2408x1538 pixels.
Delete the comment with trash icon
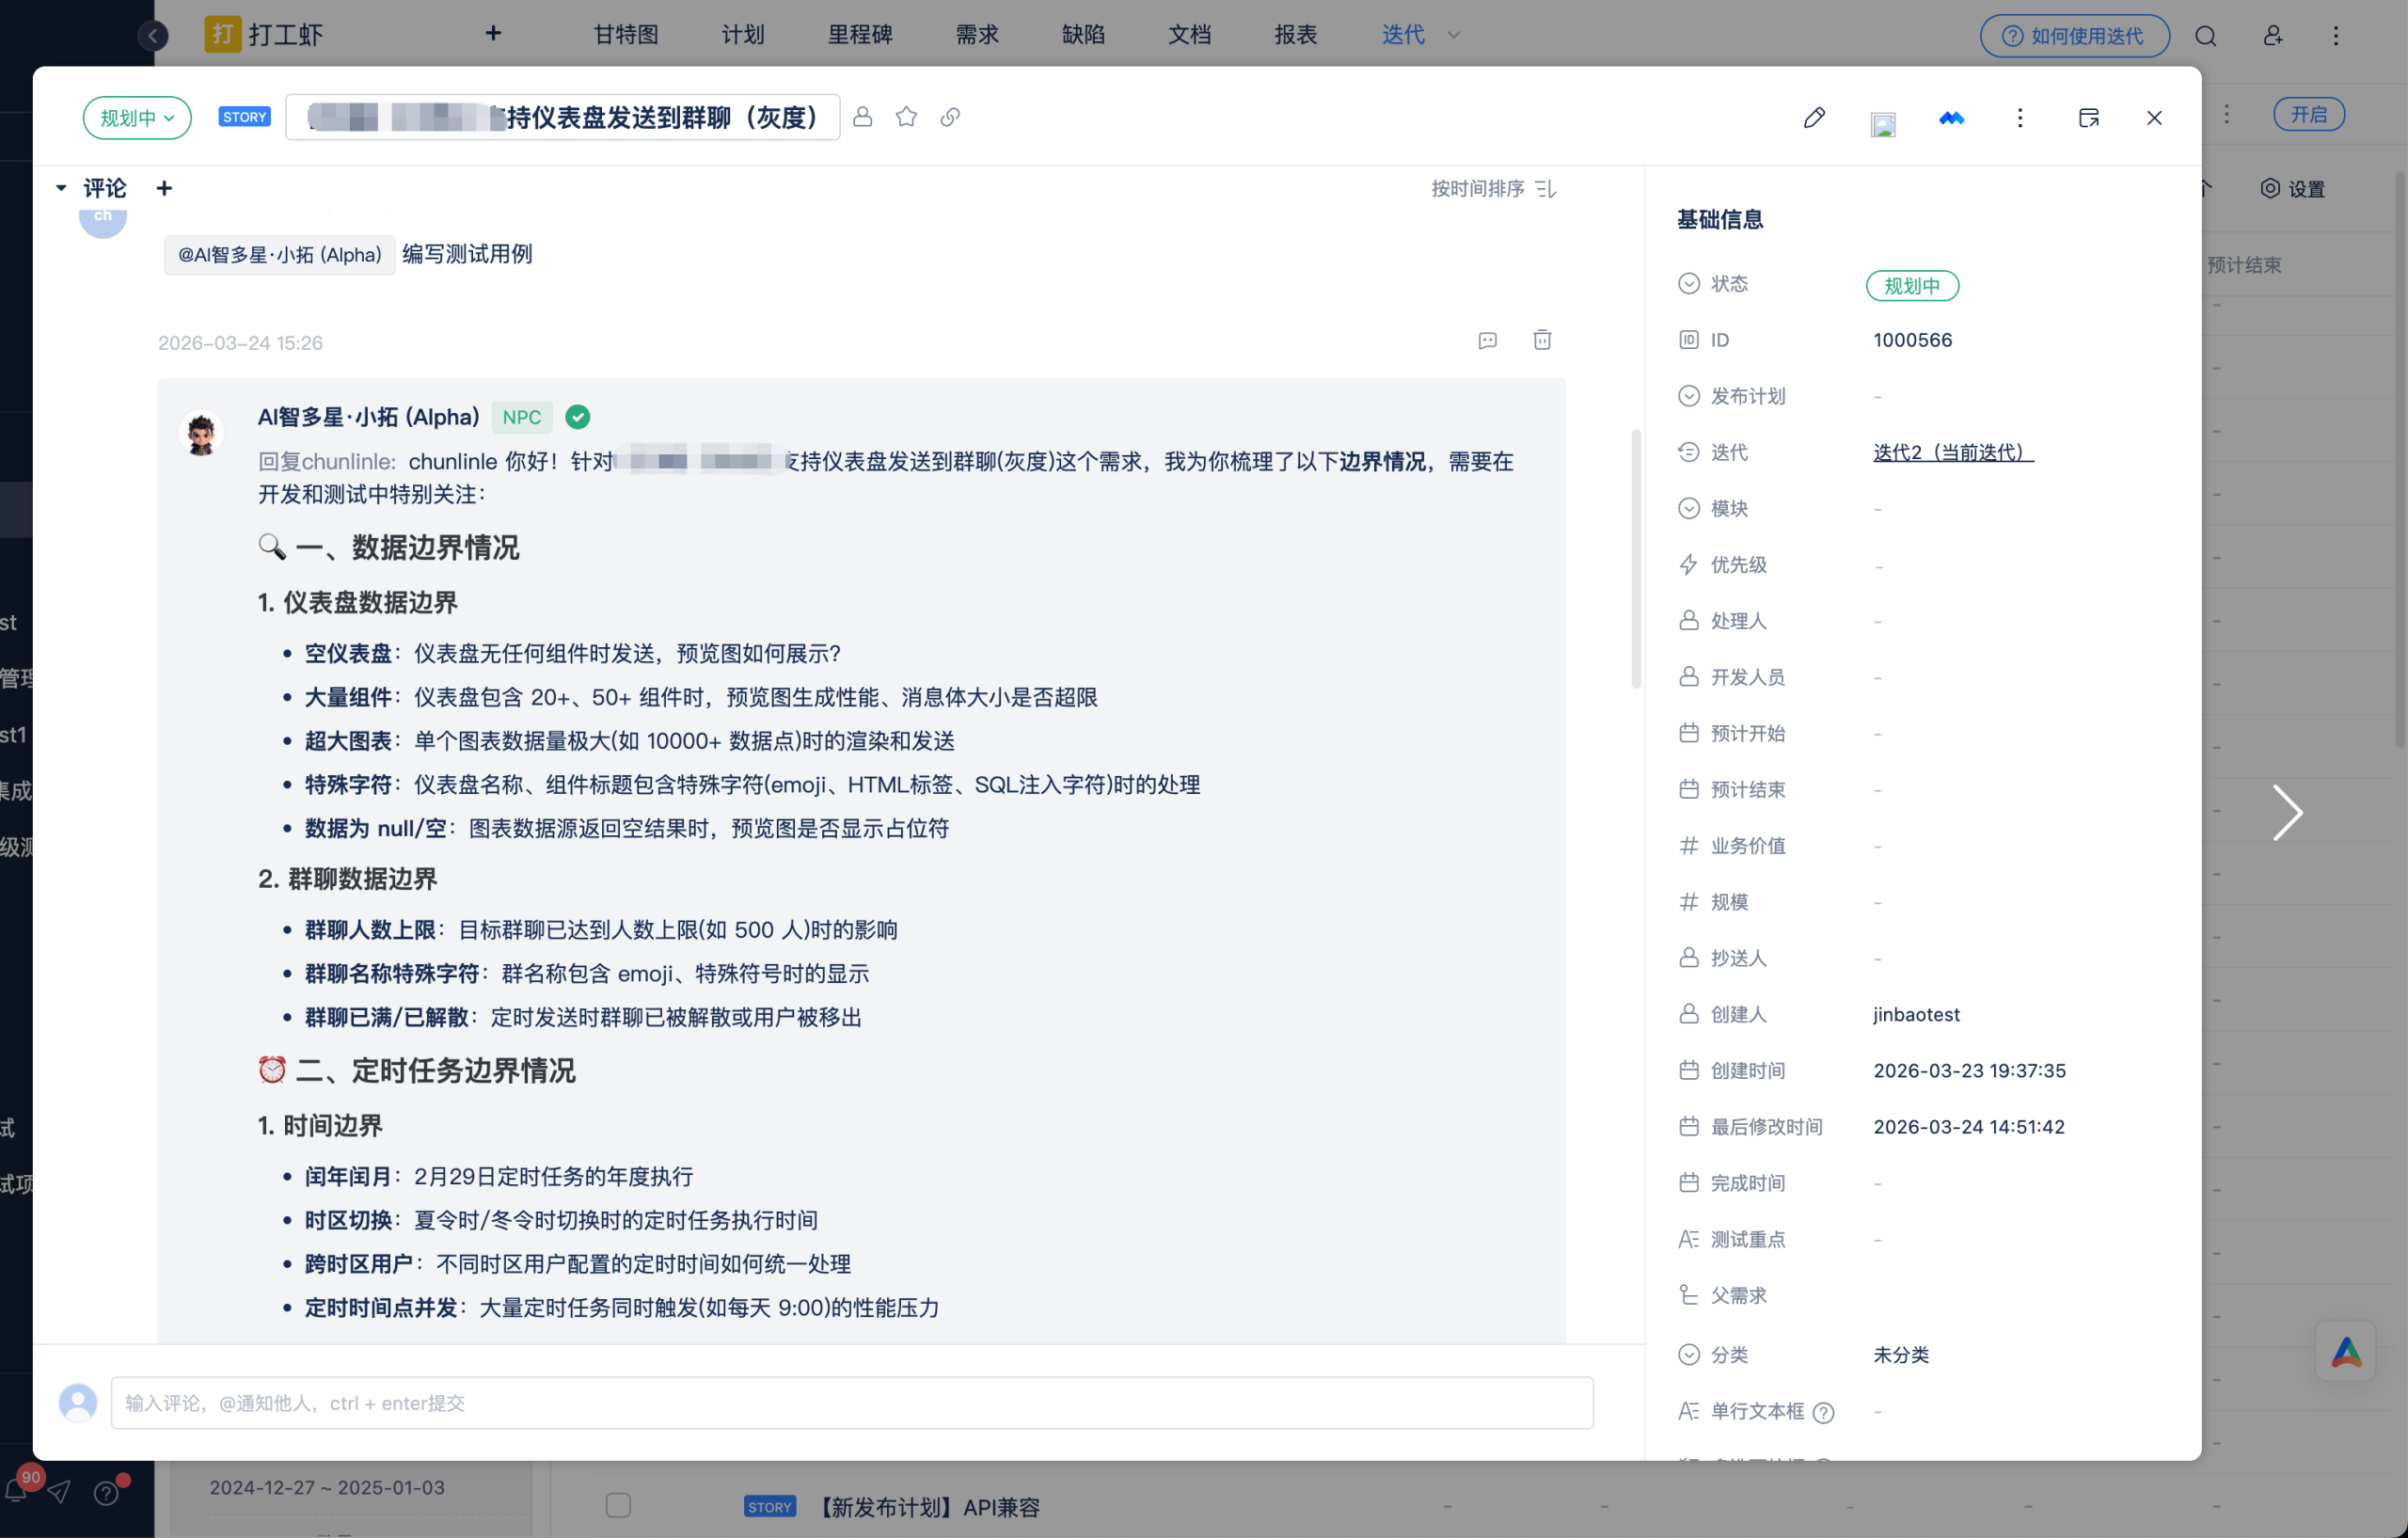(1542, 340)
